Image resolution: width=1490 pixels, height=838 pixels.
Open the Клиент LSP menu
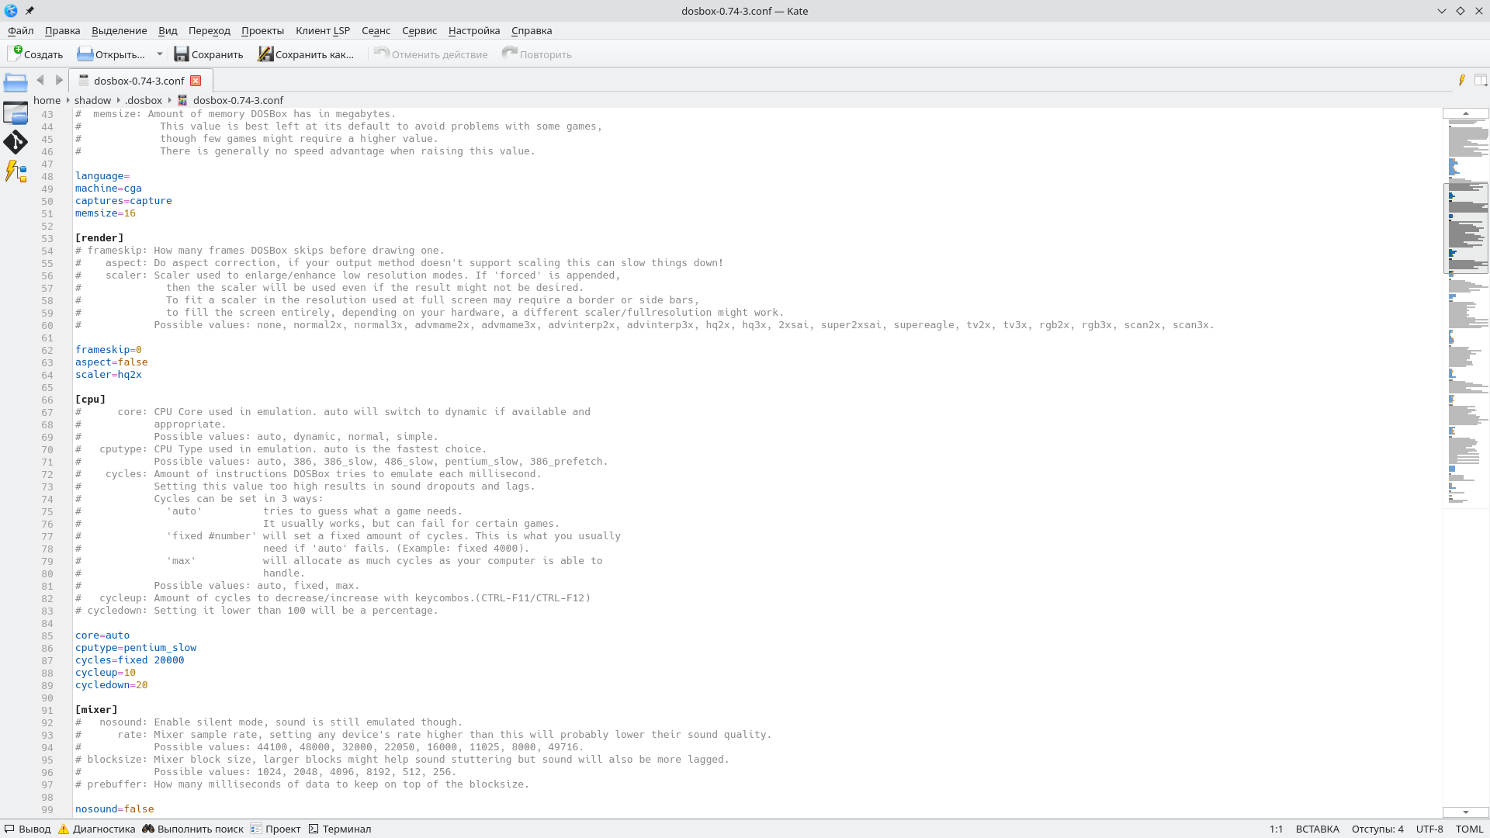pyautogui.click(x=322, y=30)
